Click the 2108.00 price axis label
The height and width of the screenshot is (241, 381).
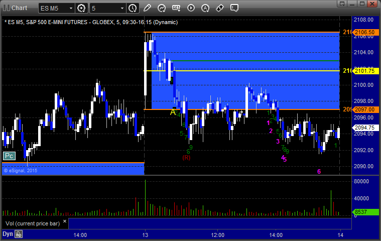(363, 20)
